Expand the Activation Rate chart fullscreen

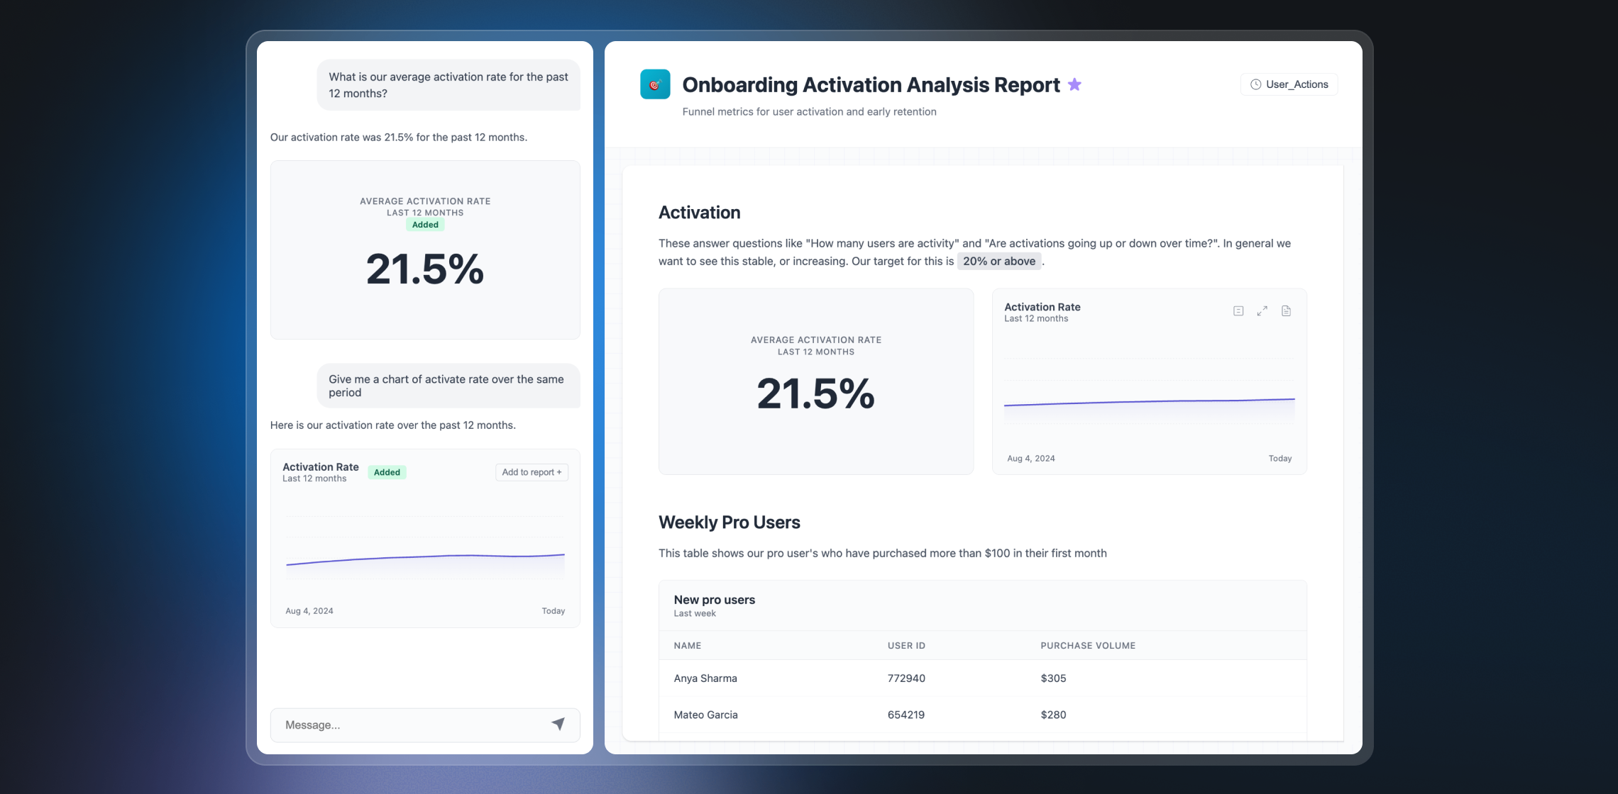pyautogui.click(x=1262, y=311)
